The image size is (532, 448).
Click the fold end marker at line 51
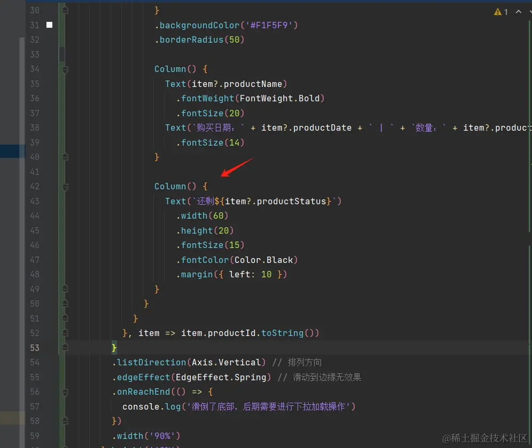pyautogui.click(x=65, y=318)
